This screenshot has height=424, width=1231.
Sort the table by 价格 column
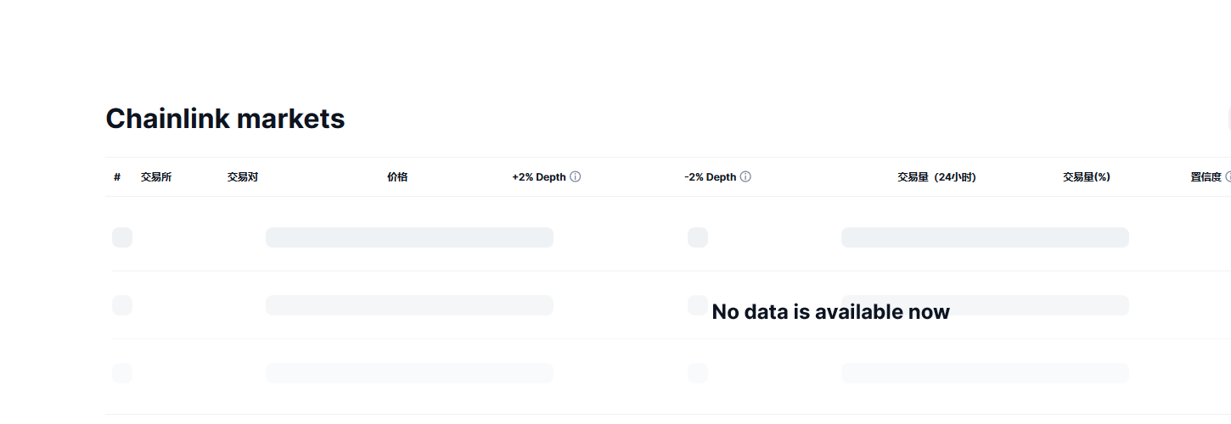tap(397, 177)
